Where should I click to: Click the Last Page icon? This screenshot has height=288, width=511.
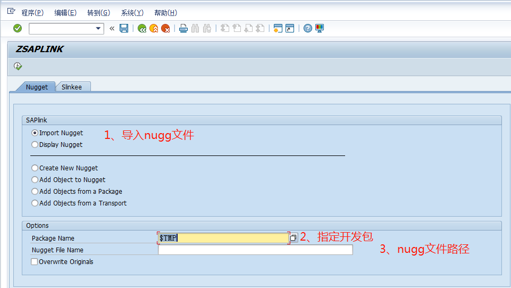[260, 28]
